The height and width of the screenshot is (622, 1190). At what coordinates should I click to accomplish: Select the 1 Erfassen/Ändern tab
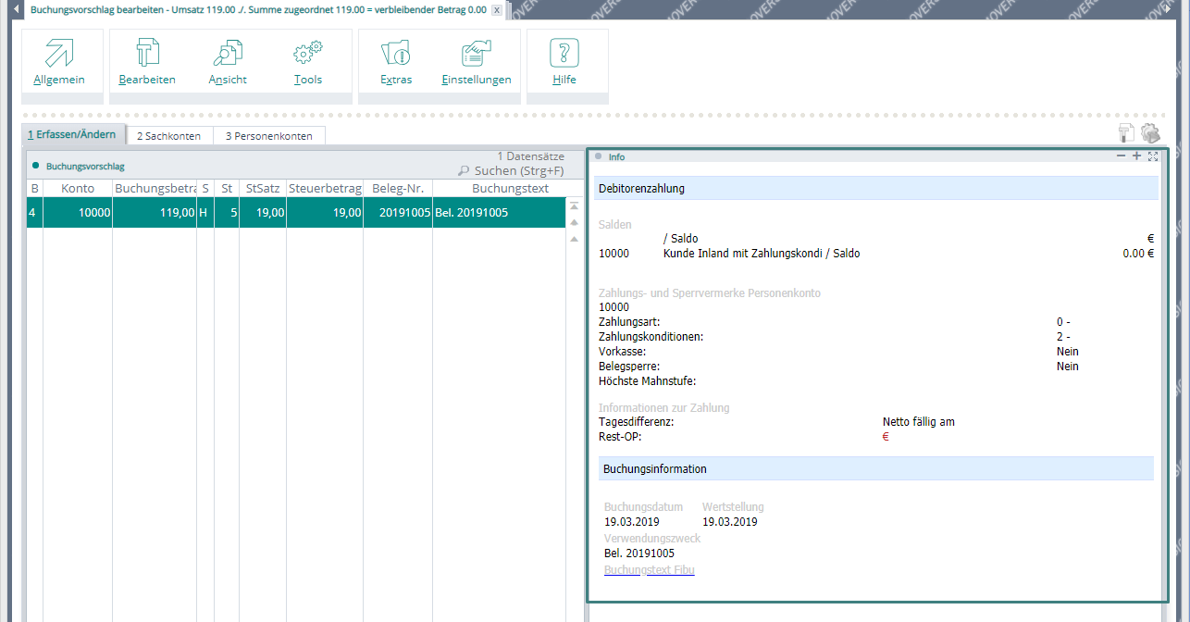[72, 135]
